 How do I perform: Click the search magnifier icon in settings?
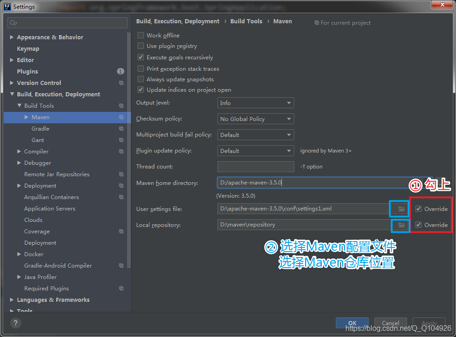pos(13,23)
